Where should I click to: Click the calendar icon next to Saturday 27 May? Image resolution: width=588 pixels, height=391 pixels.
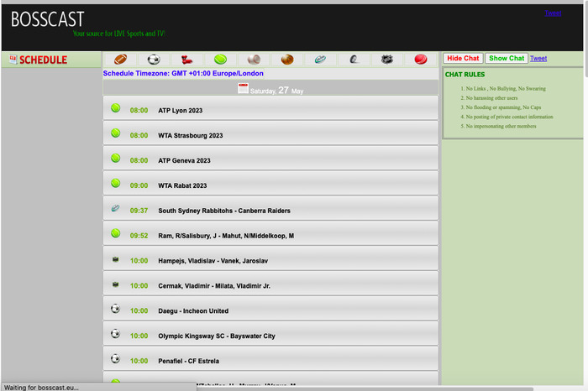tap(243, 88)
